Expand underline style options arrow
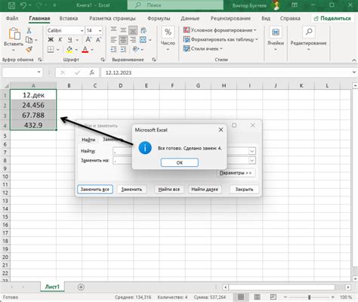 point(77,40)
